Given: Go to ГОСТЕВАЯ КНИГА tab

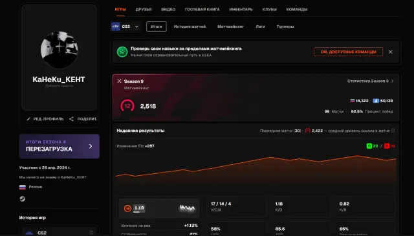Looking at the screenshot, I should tap(202, 9).
